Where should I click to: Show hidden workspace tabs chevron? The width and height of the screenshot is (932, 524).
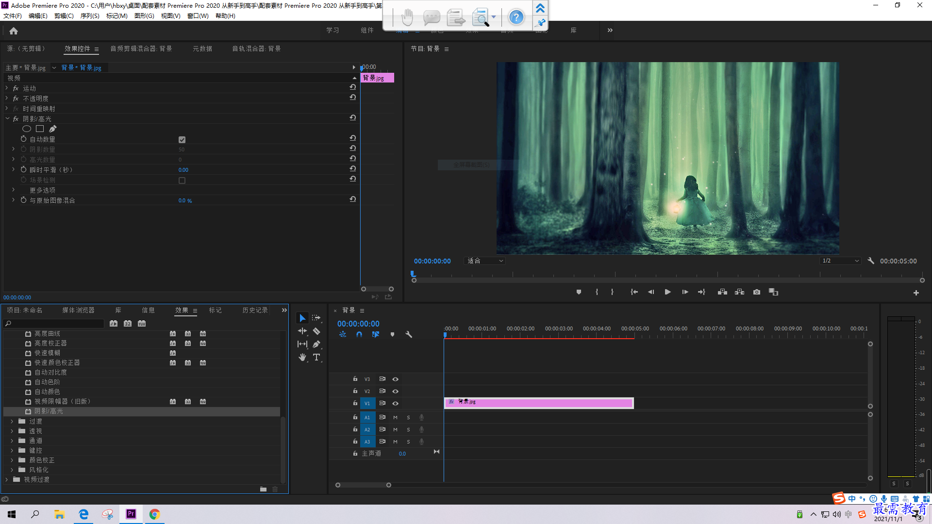(610, 30)
